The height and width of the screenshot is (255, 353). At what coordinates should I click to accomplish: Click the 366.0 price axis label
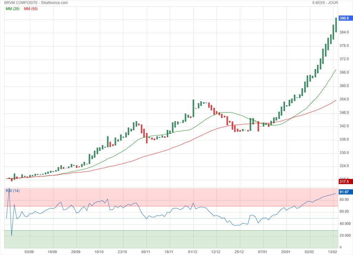click(345, 73)
